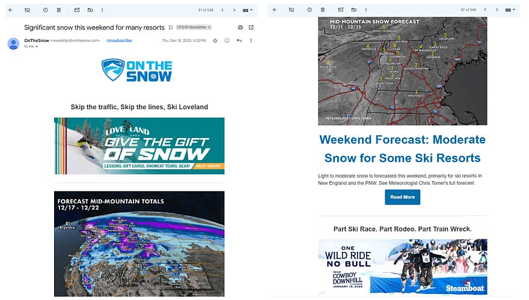Click the Unsubscribe link
The height and width of the screenshot is (300, 529).
(119, 40)
